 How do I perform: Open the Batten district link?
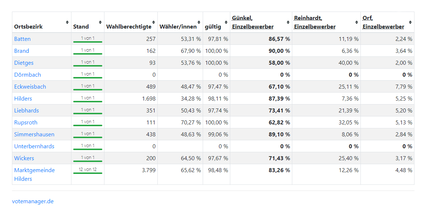[22, 39]
